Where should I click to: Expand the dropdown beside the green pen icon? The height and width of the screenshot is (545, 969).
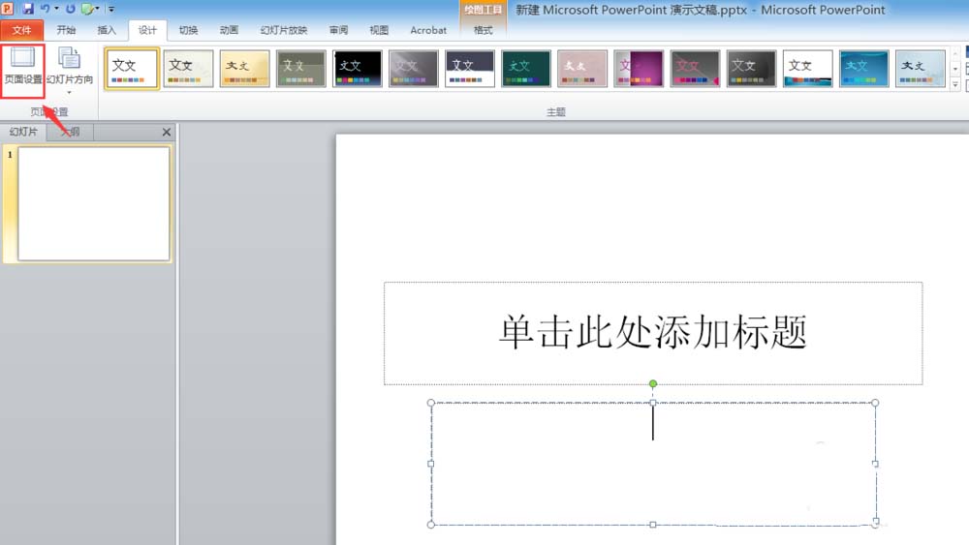click(98, 9)
